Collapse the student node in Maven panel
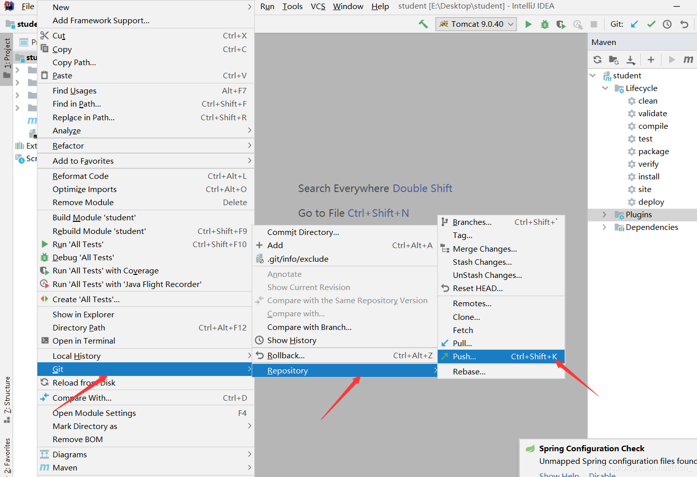697x477 pixels. point(593,76)
